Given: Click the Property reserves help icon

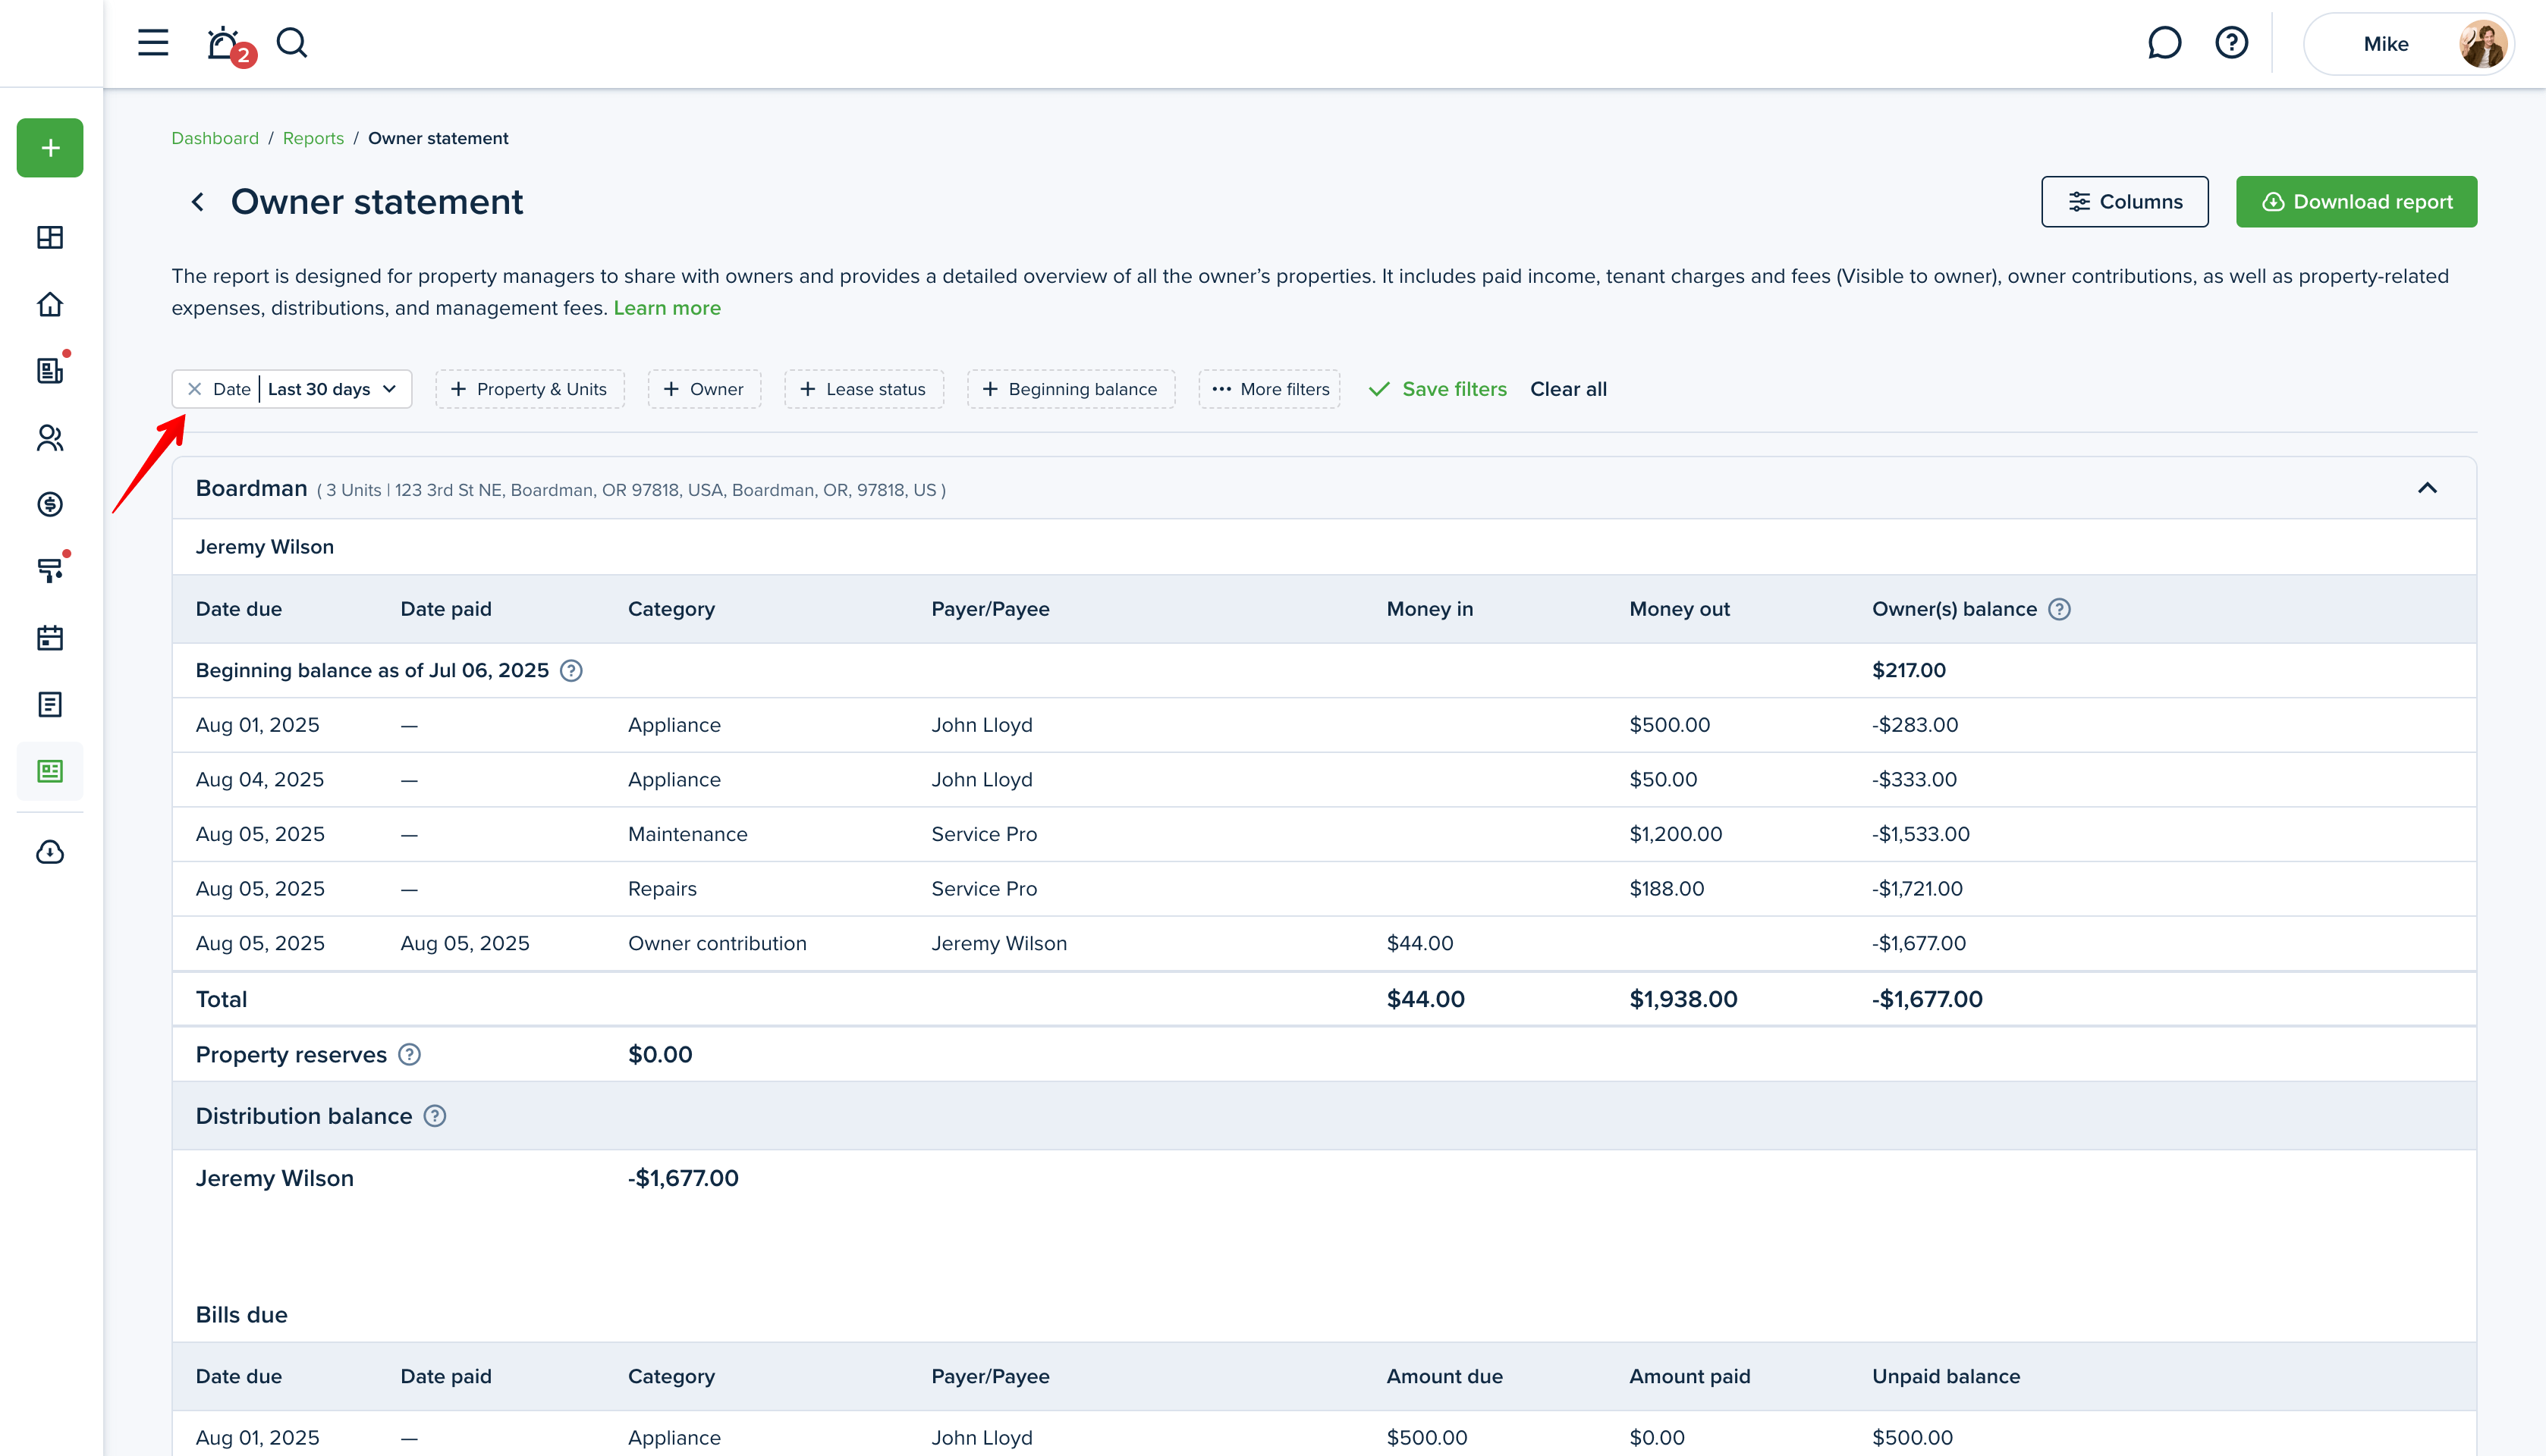Looking at the screenshot, I should point(409,1055).
